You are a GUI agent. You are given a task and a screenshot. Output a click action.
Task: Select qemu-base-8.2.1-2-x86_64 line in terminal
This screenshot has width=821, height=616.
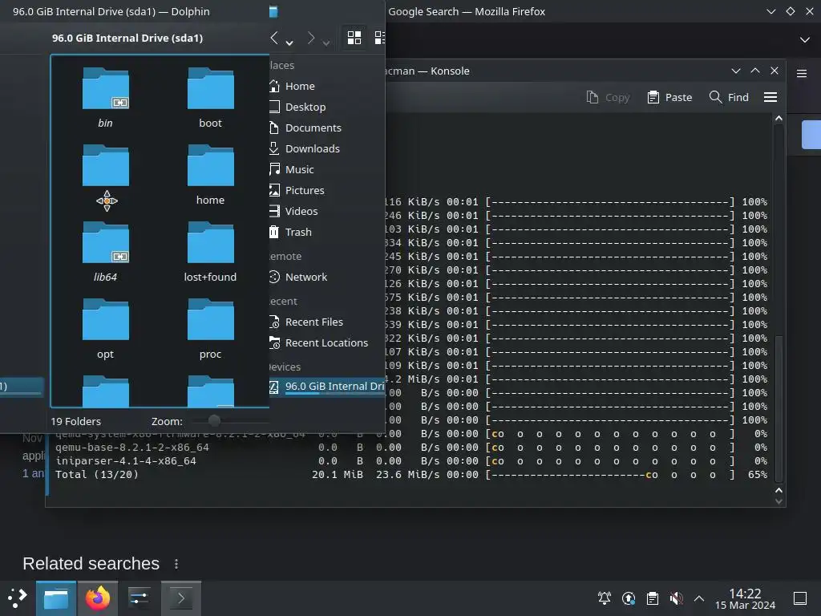[x=132, y=448]
